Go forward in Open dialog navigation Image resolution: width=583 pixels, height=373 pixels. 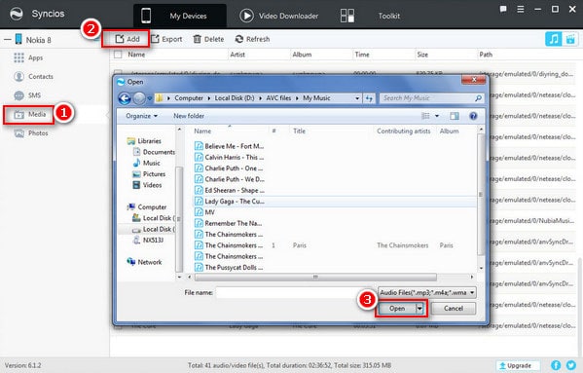pyautogui.click(x=139, y=98)
